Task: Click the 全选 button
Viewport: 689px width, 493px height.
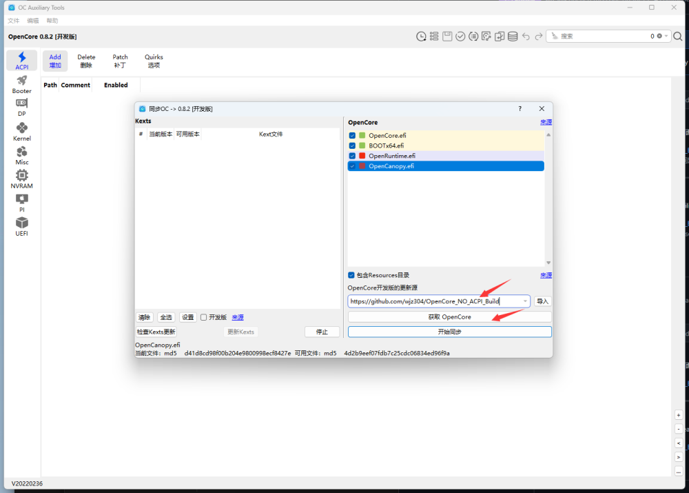Action: (166, 317)
